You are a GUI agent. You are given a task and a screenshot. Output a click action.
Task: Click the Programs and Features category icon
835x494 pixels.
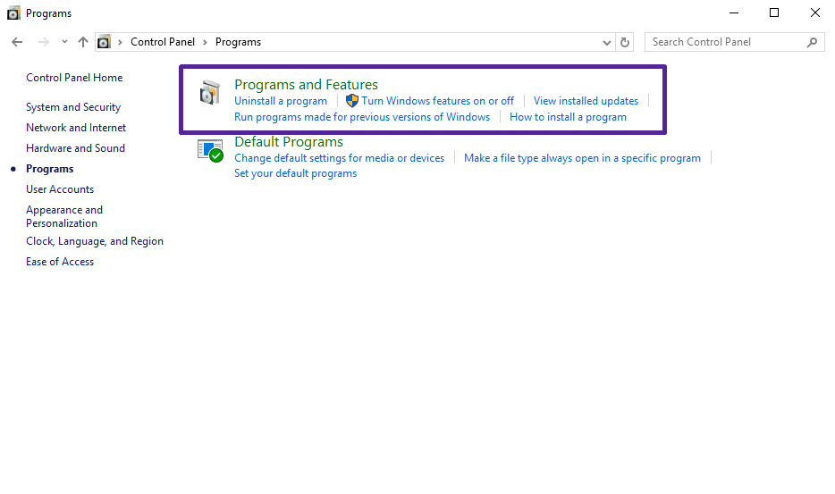pos(210,93)
